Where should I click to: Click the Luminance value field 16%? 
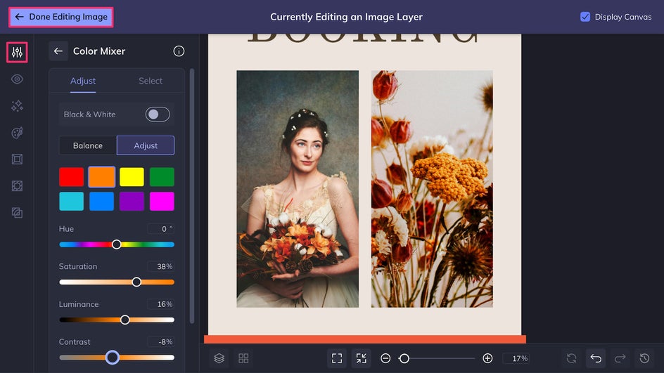161,304
